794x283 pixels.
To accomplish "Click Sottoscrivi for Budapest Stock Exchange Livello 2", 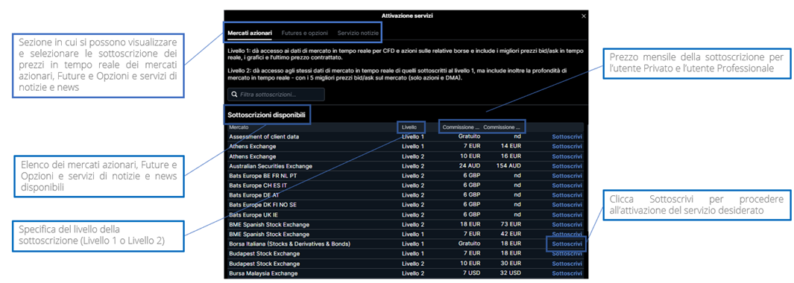I will [567, 264].
